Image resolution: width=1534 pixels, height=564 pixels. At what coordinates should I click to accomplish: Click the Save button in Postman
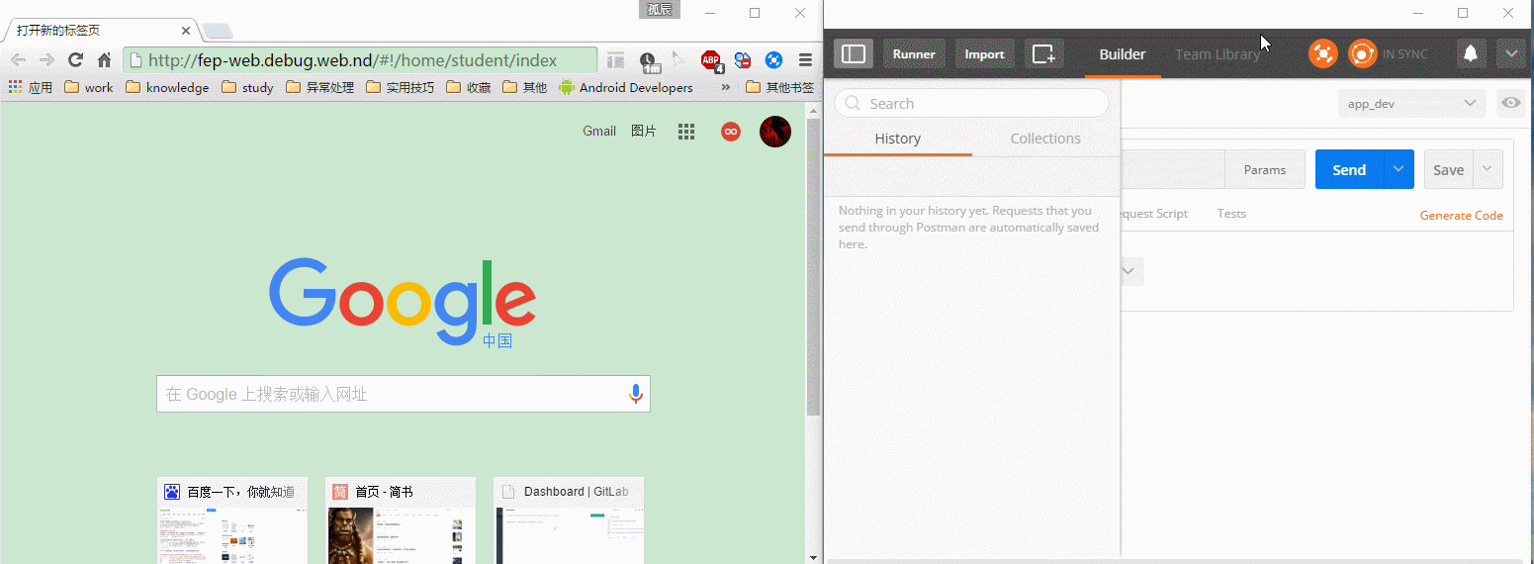coord(1449,169)
